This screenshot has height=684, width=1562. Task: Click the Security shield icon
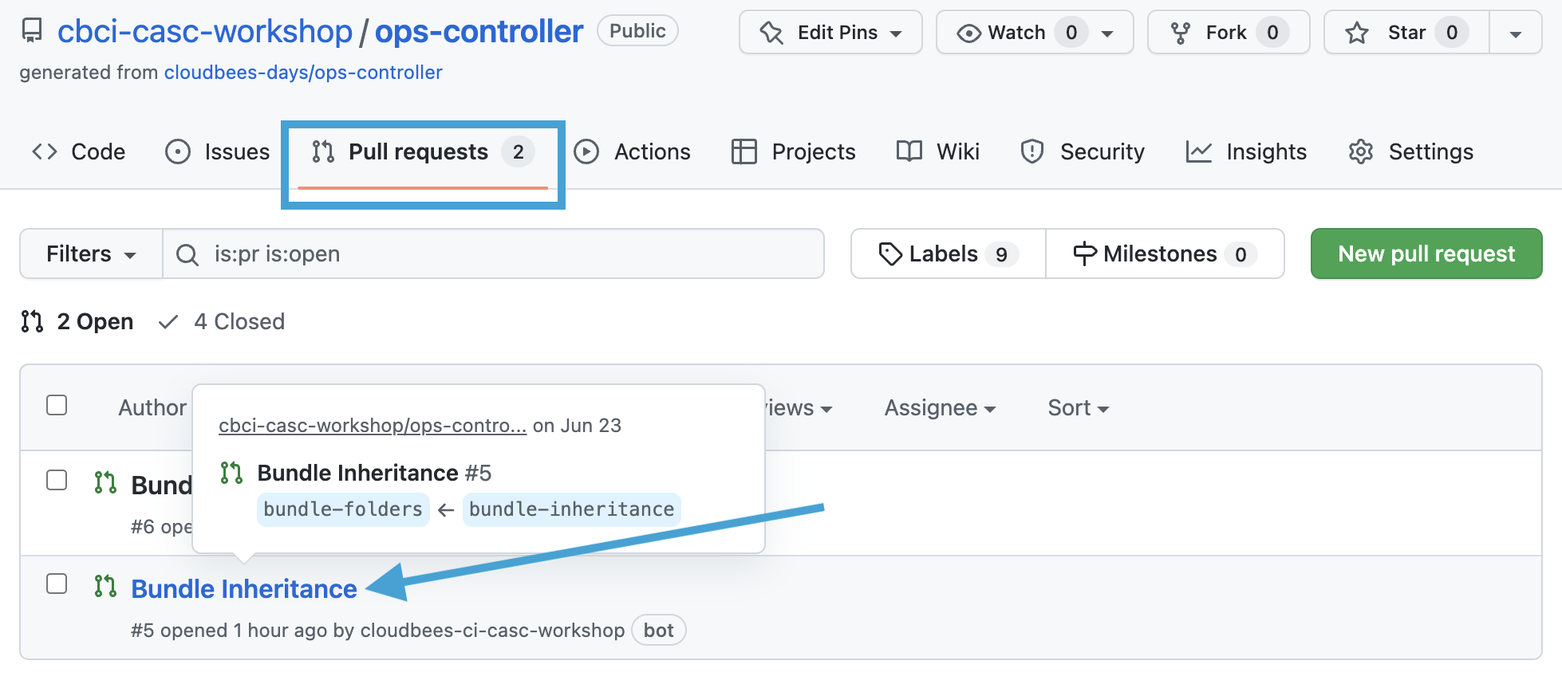click(1031, 151)
